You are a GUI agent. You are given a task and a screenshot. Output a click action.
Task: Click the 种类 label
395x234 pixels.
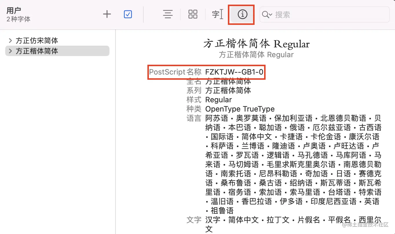click(x=194, y=109)
